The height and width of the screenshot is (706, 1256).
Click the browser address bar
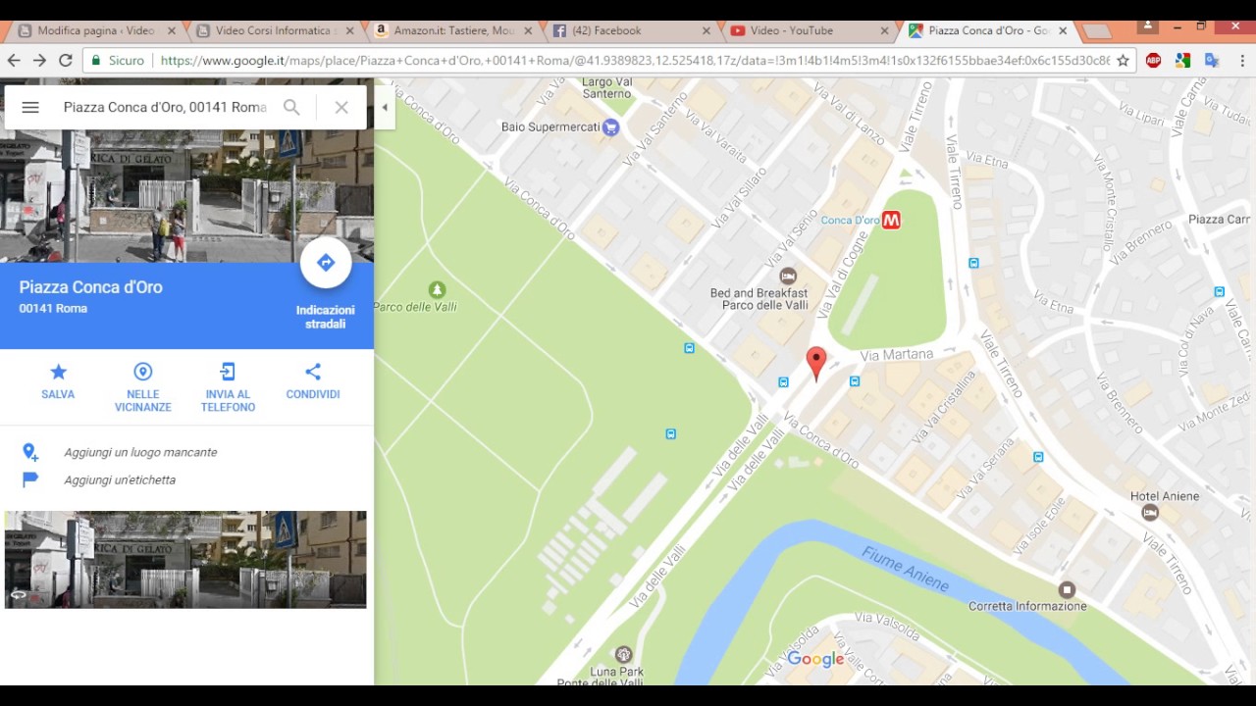(x=634, y=60)
